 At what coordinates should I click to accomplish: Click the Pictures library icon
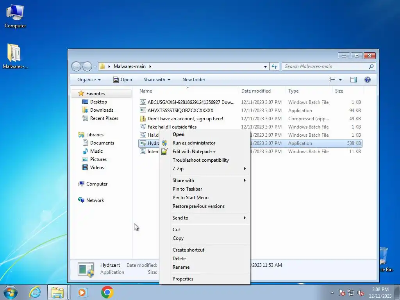tap(85, 159)
